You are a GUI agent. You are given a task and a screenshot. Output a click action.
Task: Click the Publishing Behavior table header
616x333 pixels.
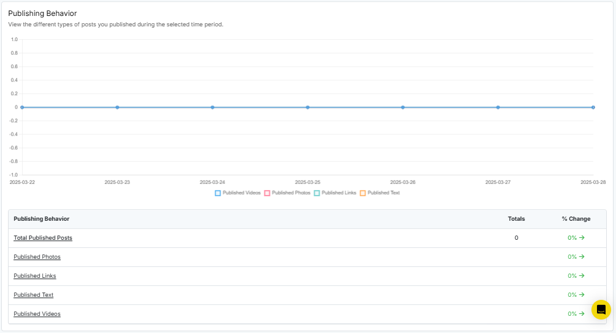pos(41,219)
